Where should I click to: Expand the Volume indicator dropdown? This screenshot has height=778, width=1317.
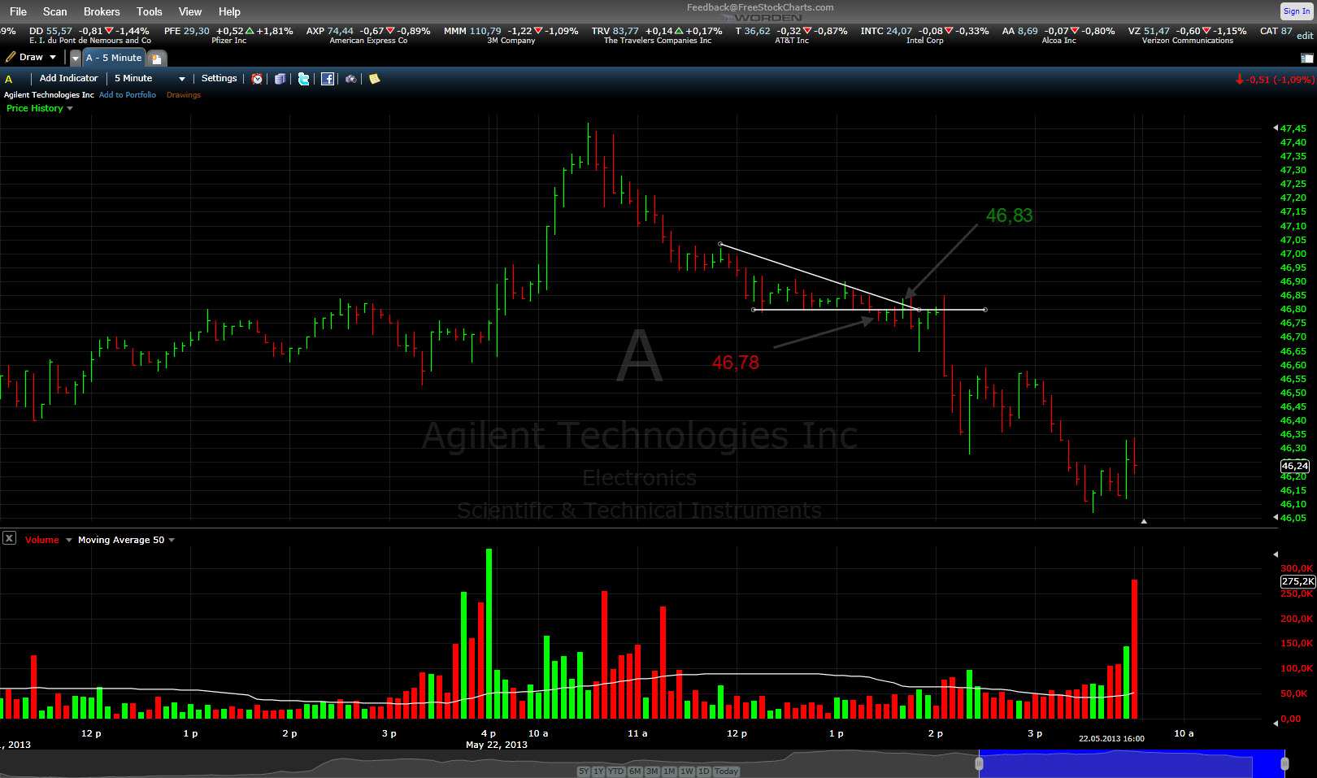tap(69, 540)
